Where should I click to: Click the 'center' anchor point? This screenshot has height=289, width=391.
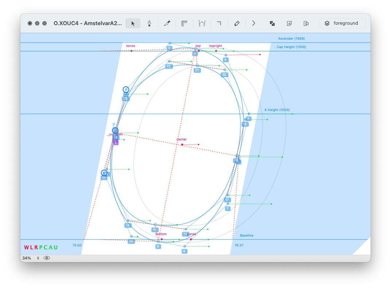click(x=182, y=145)
